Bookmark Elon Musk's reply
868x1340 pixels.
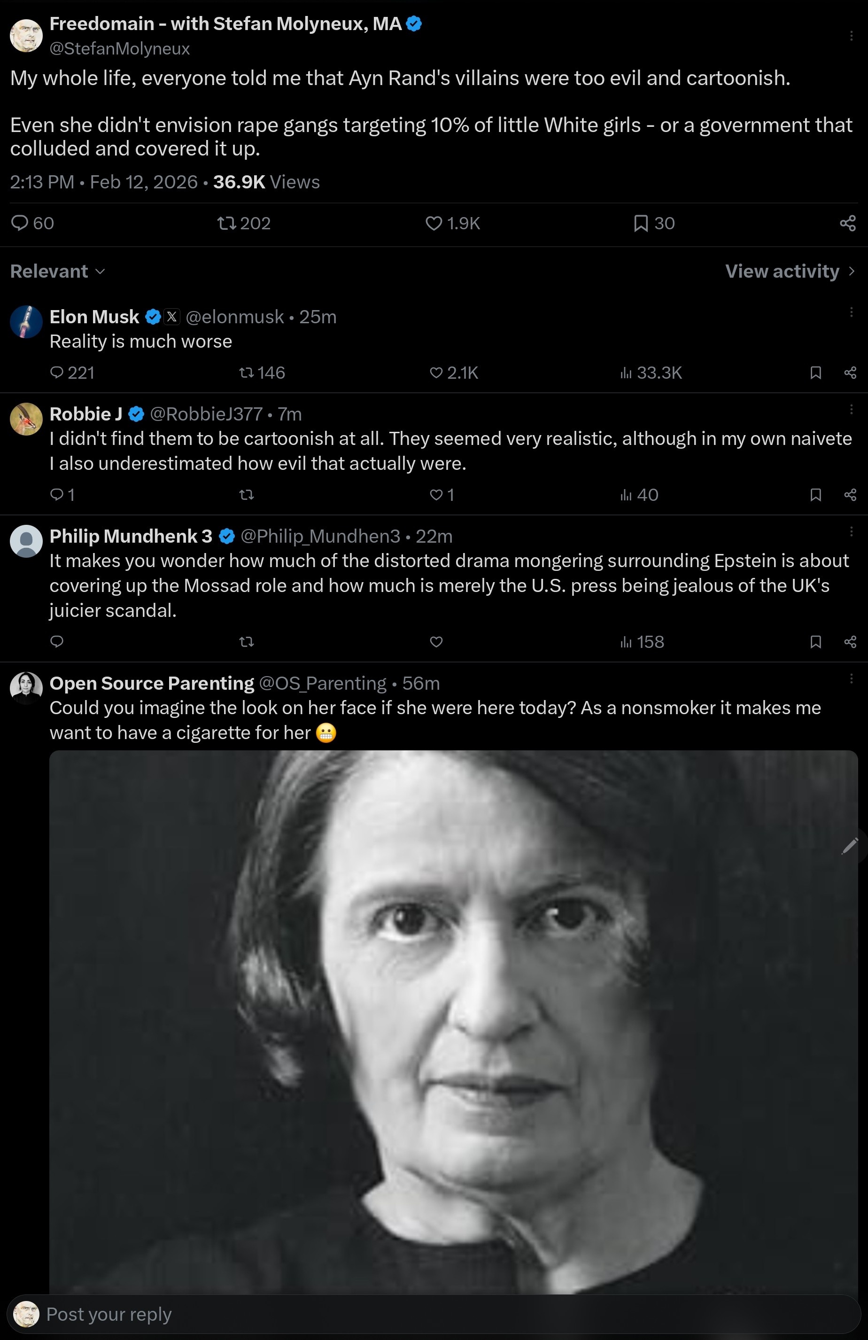point(816,373)
